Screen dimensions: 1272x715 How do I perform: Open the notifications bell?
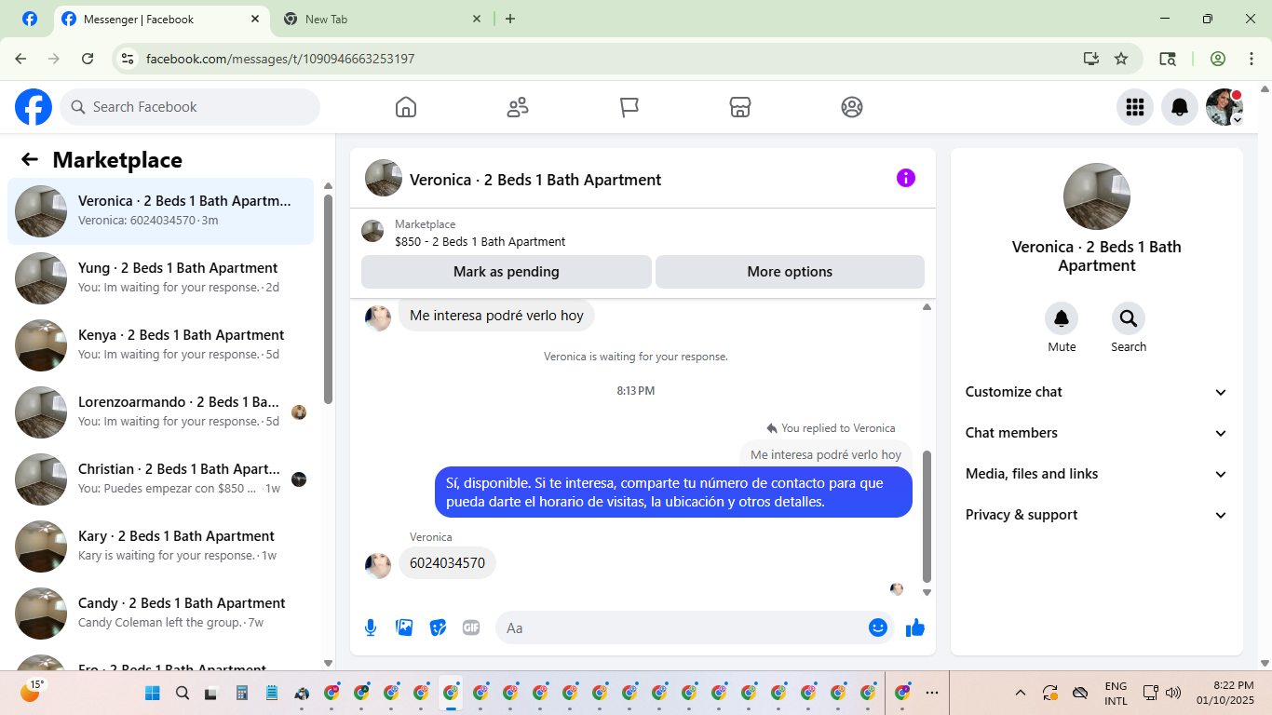click(1180, 107)
